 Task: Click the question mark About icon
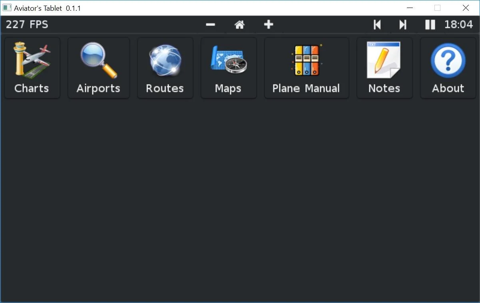[448, 59]
